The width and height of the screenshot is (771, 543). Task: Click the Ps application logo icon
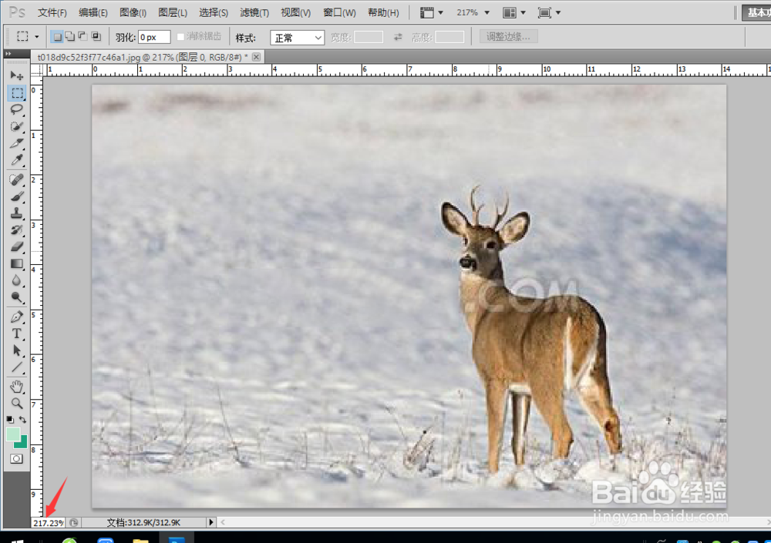[18, 12]
